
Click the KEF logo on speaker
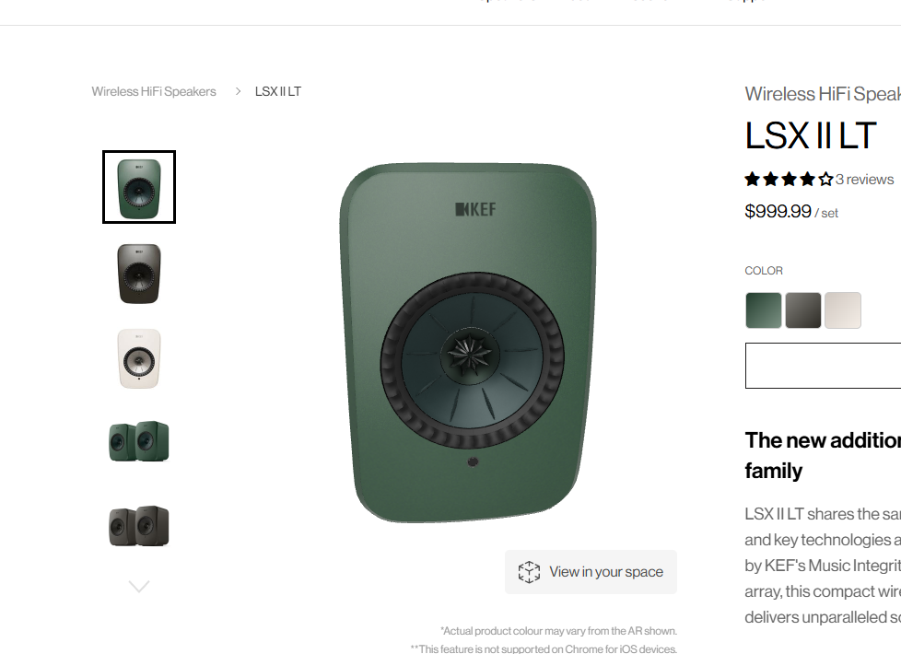(475, 209)
